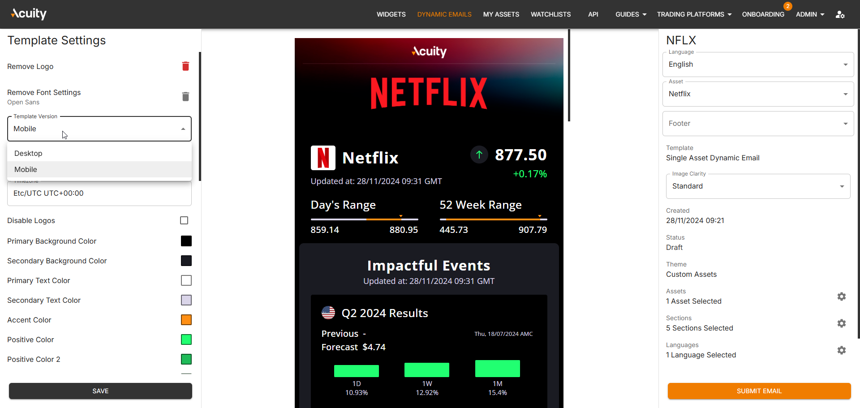Click the 52 Week Range bar
860x408 pixels.
click(494, 219)
